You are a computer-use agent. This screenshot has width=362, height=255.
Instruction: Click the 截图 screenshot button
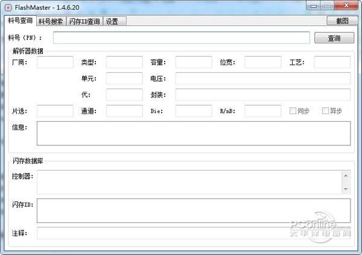pyautogui.click(x=342, y=20)
